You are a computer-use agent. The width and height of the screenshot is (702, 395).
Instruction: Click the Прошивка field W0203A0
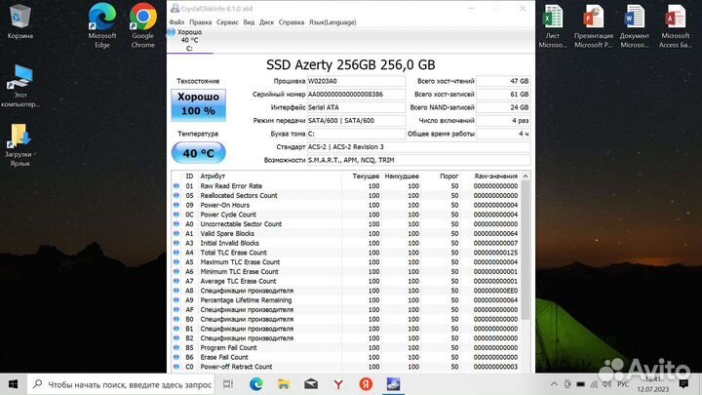click(356, 81)
